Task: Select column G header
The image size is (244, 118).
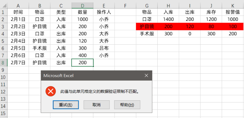Action: click(147, 6)
